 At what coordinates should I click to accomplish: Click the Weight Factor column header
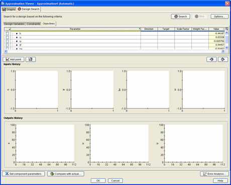(200, 29)
